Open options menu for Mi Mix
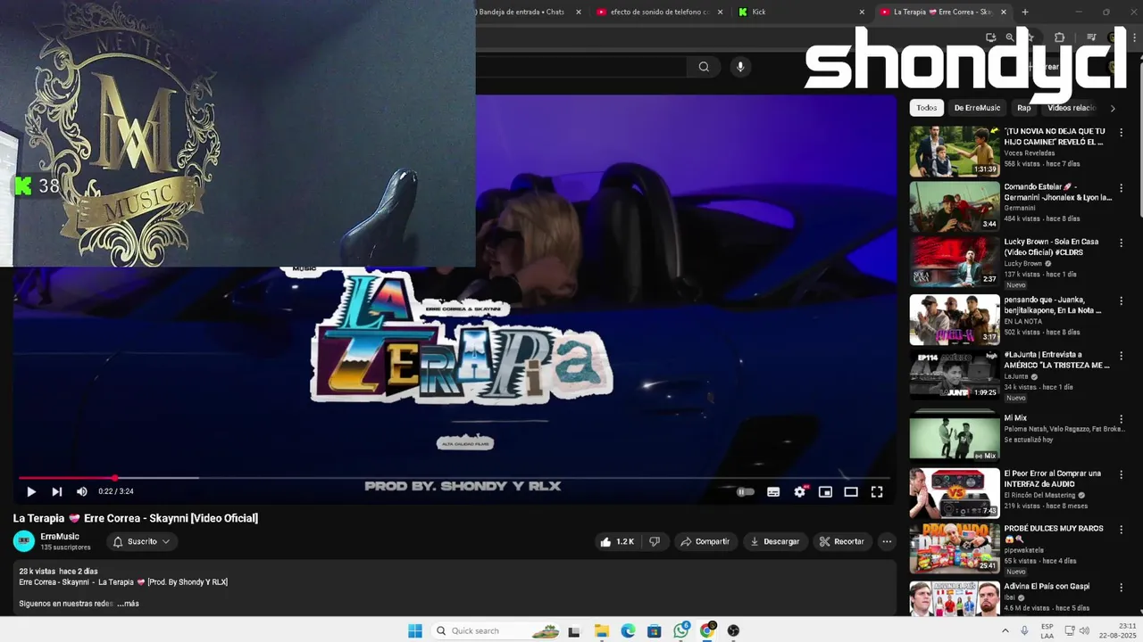The width and height of the screenshot is (1143, 642). [x=1121, y=419]
